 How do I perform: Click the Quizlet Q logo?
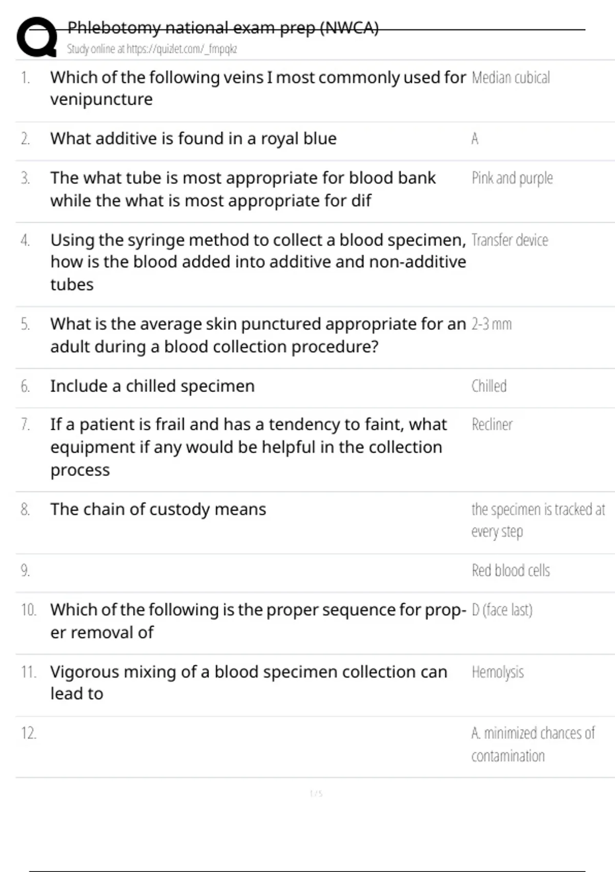pos(37,37)
